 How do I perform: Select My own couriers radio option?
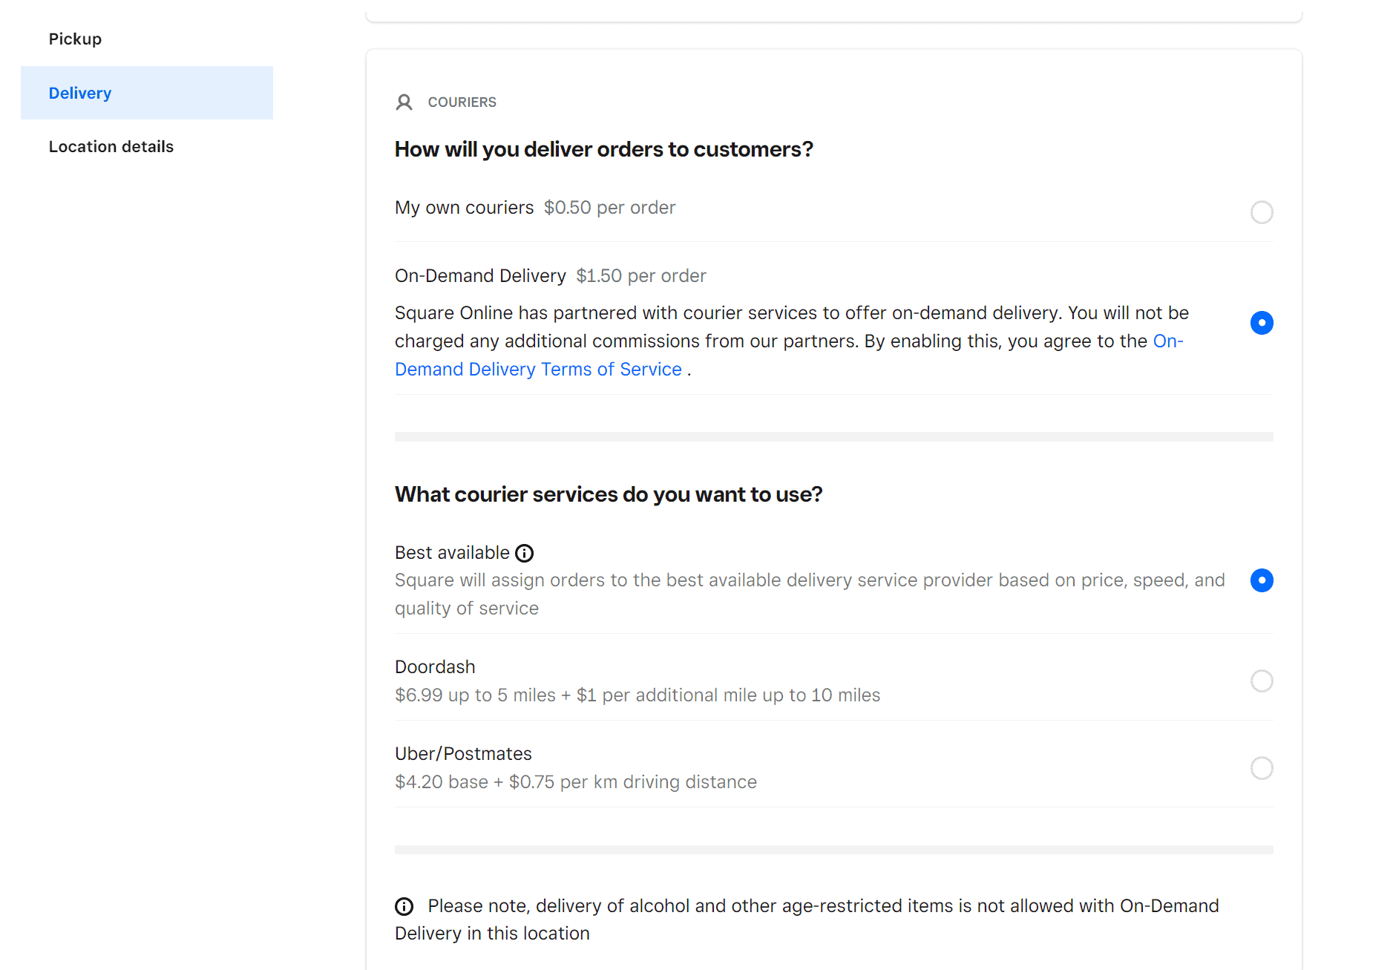pos(1262,212)
